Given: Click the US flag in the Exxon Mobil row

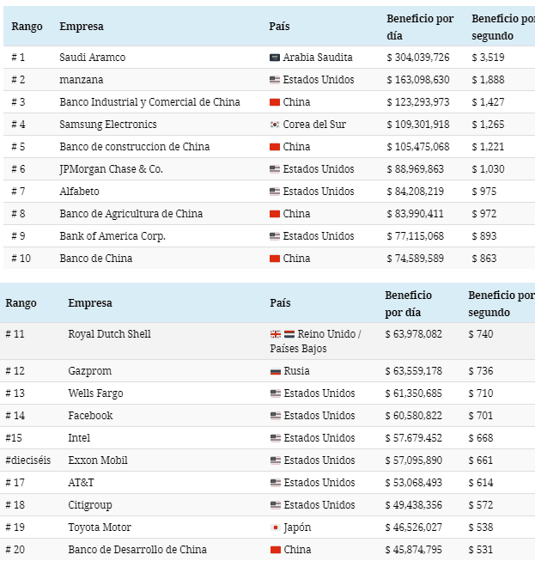Looking at the screenshot, I should (x=276, y=460).
